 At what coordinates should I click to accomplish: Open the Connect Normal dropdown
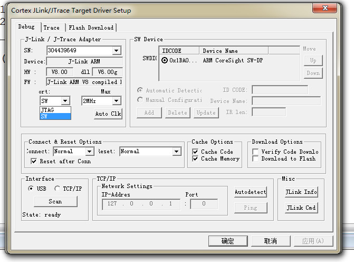90,151
